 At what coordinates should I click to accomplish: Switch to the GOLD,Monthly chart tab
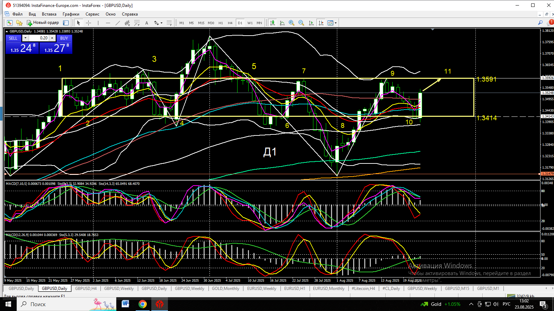[x=225, y=288]
